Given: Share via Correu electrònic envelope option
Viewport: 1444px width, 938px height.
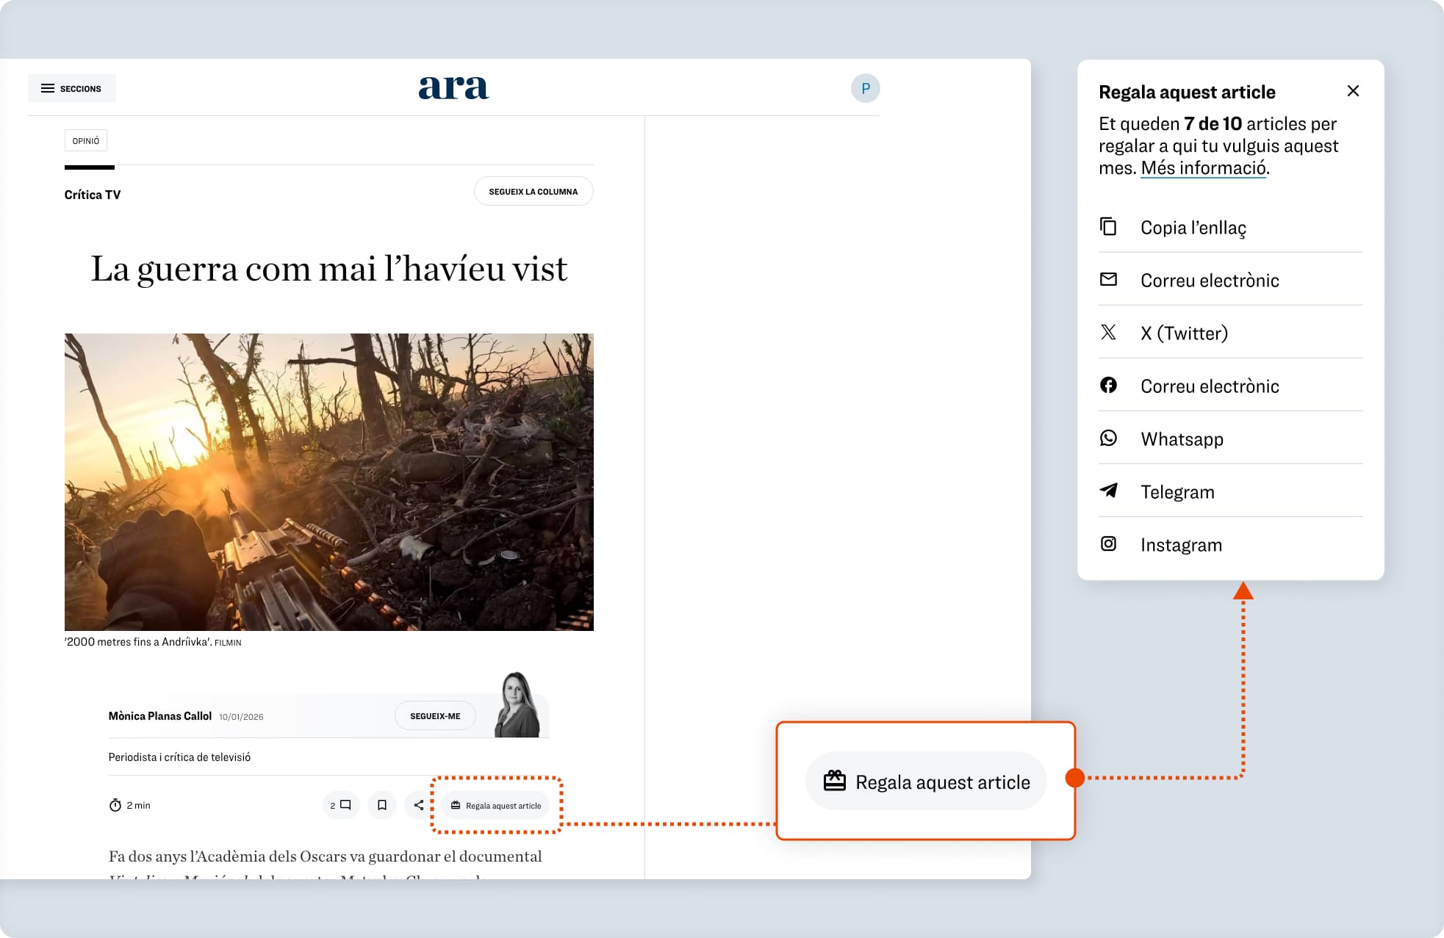Looking at the screenshot, I should (1209, 281).
